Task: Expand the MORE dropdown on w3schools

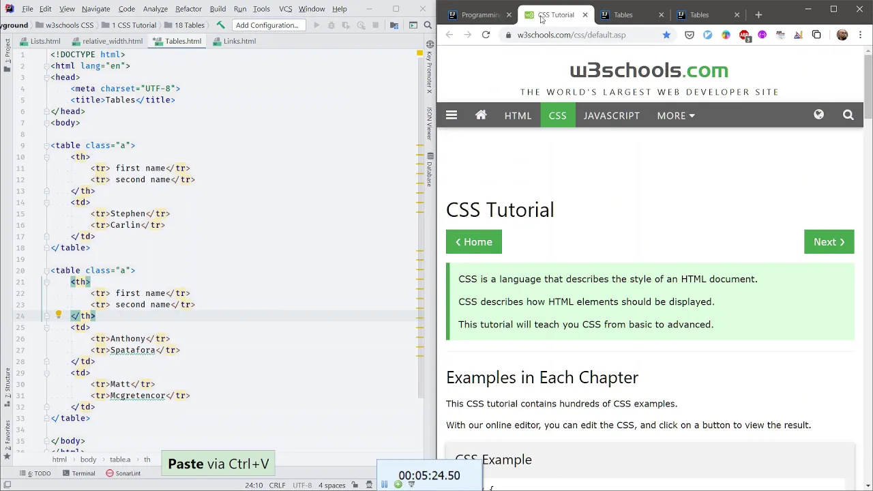Action: [676, 115]
